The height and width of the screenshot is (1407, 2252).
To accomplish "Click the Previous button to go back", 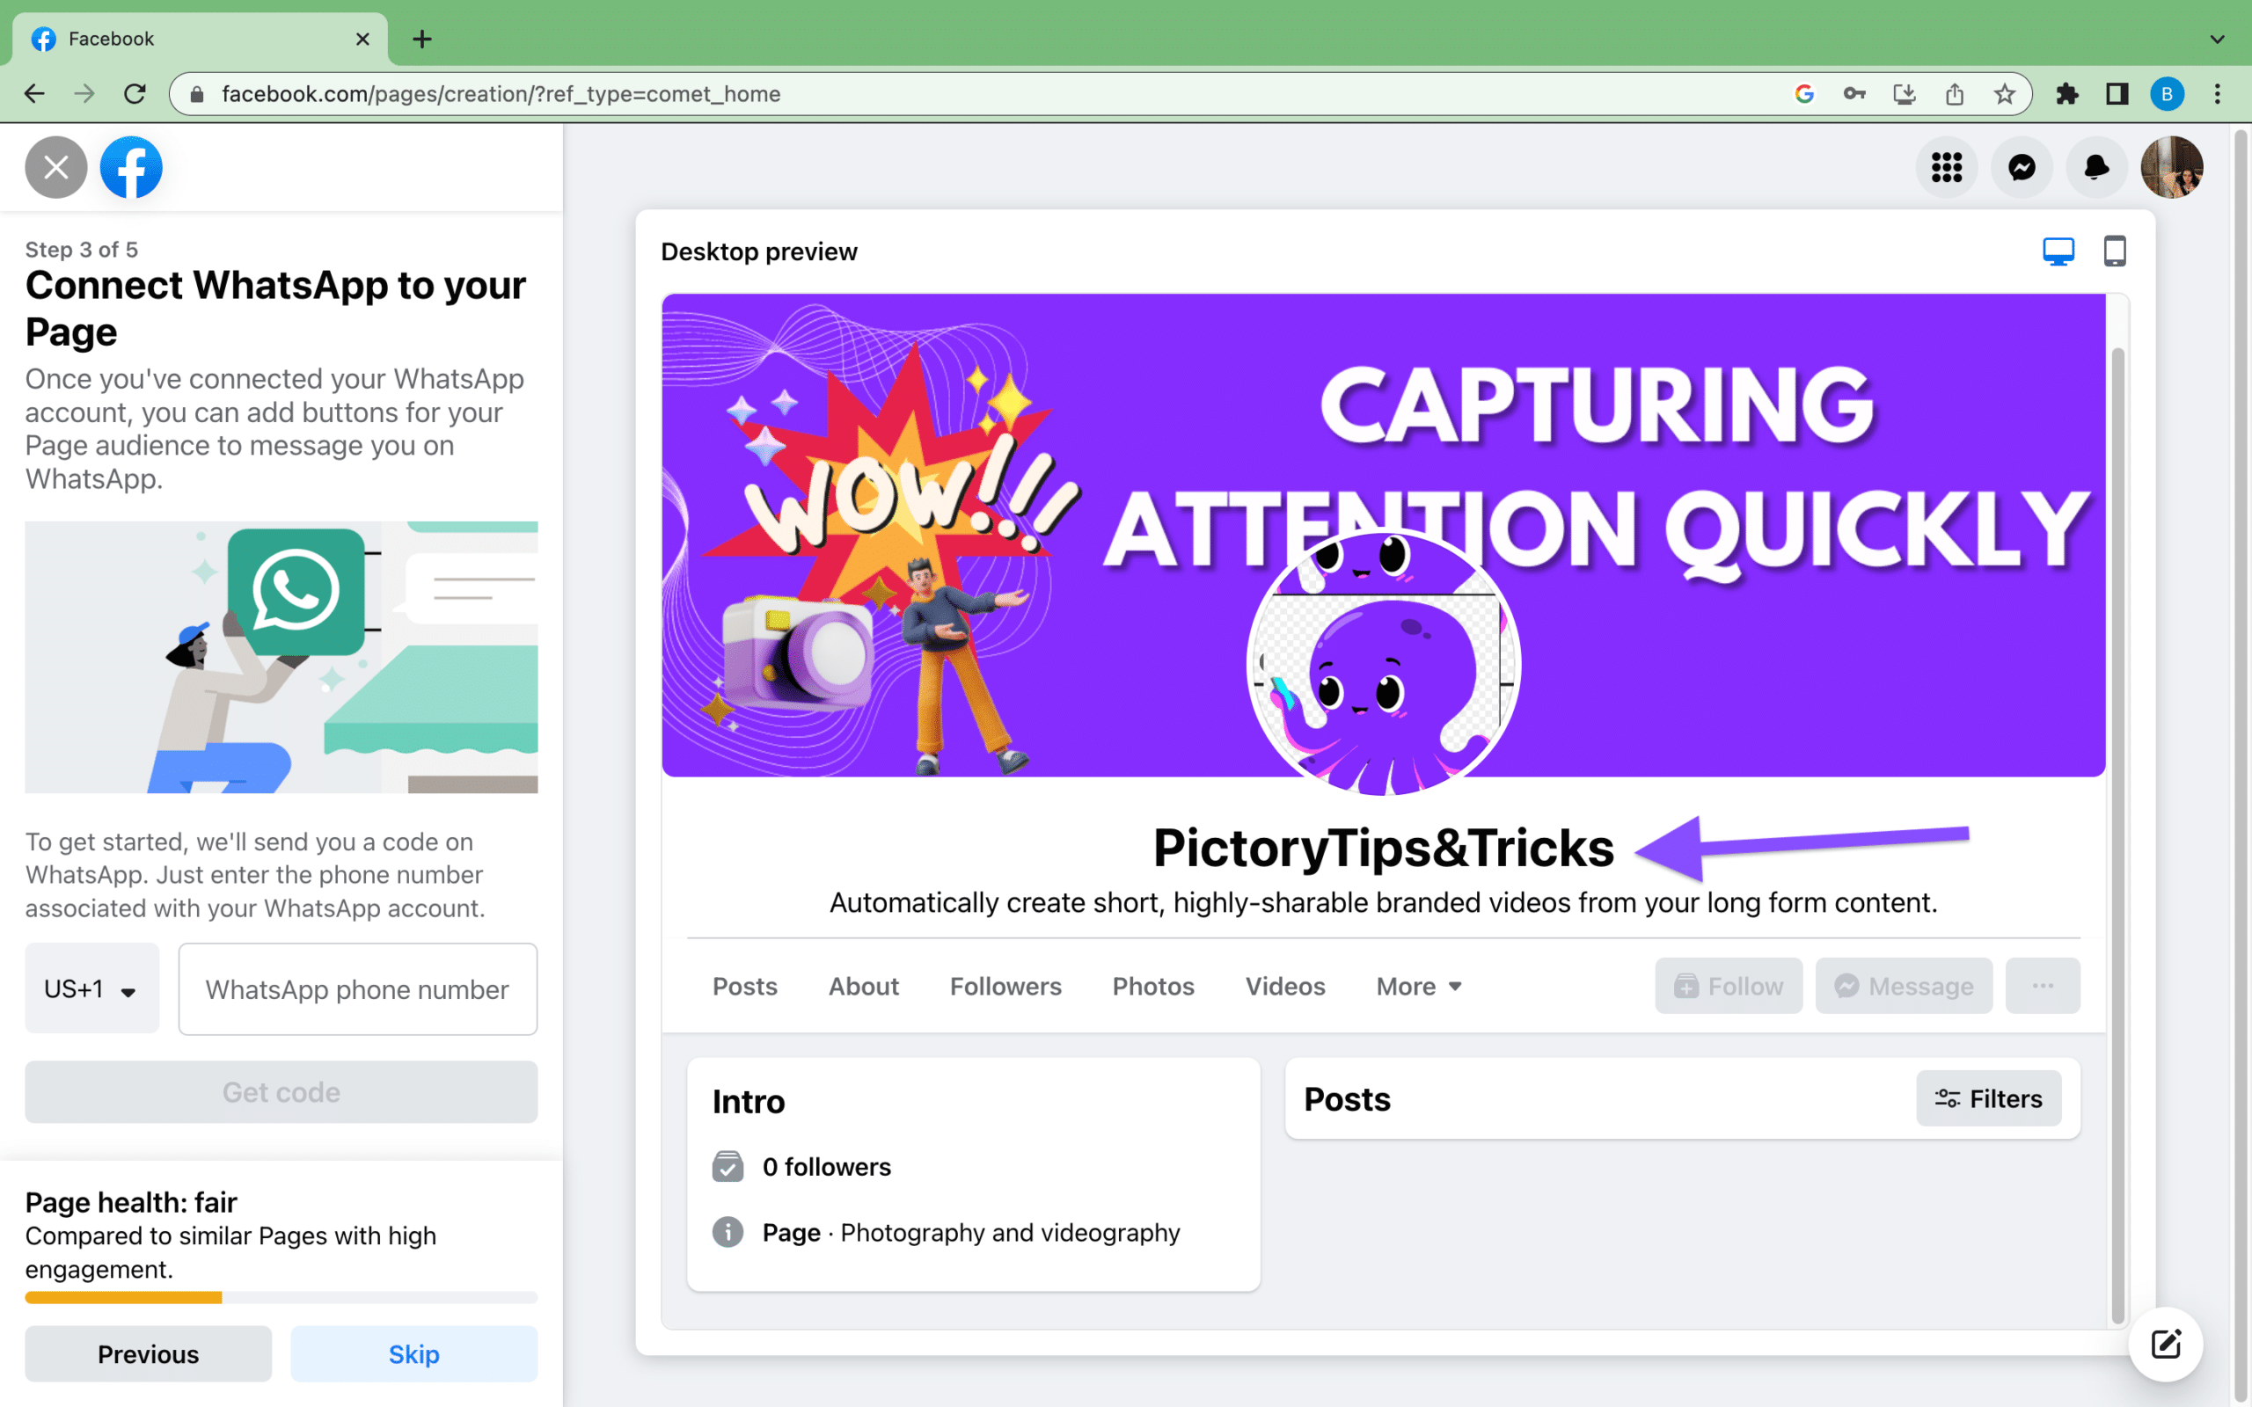I will click(x=148, y=1353).
